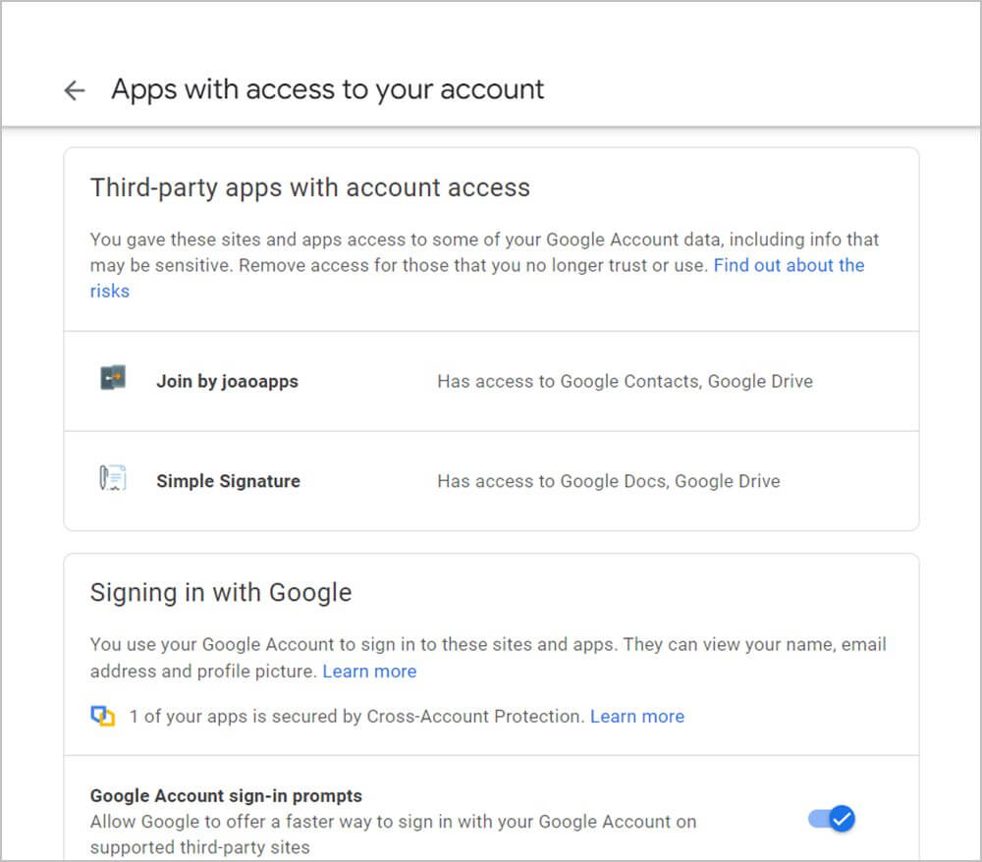Click the "Signing in with Google" heading

pos(220,592)
